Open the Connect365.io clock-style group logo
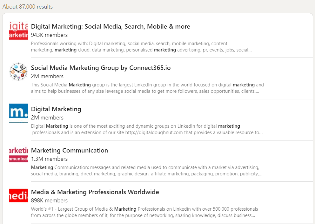315x224 pixels. pos(18,72)
